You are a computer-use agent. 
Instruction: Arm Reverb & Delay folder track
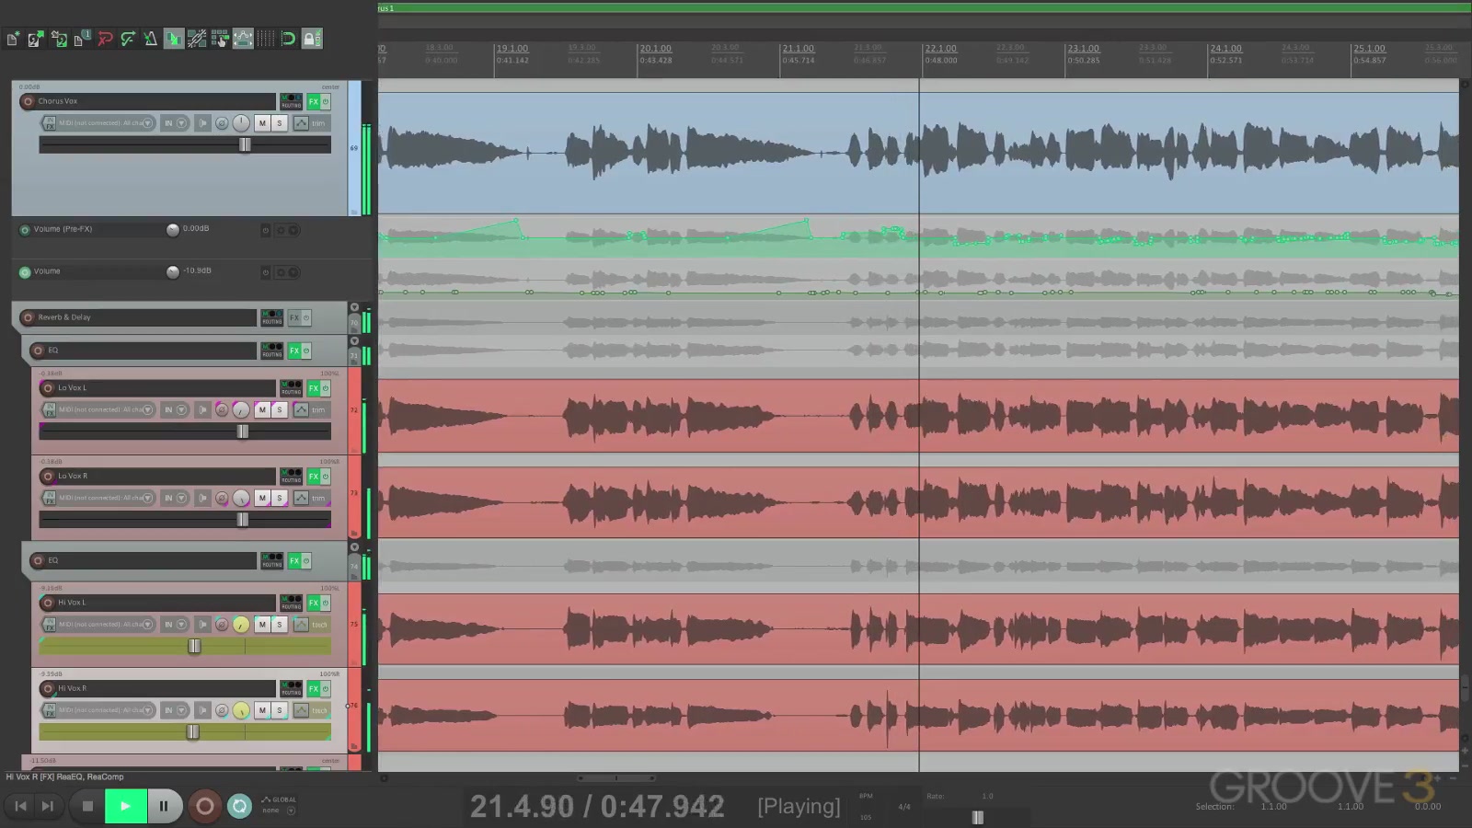(x=28, y=317)
